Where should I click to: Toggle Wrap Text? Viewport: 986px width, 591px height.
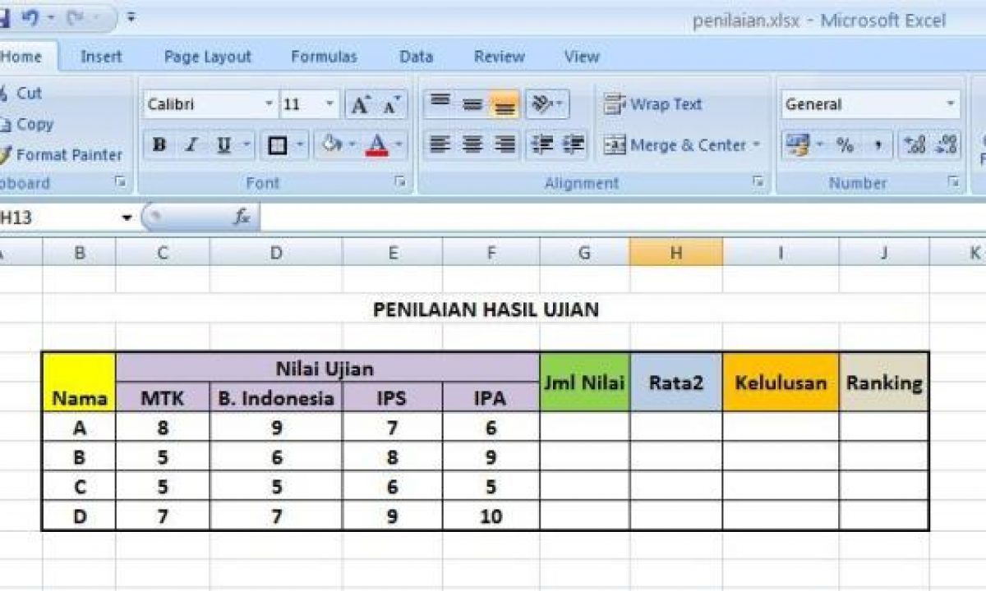point(653,104)
